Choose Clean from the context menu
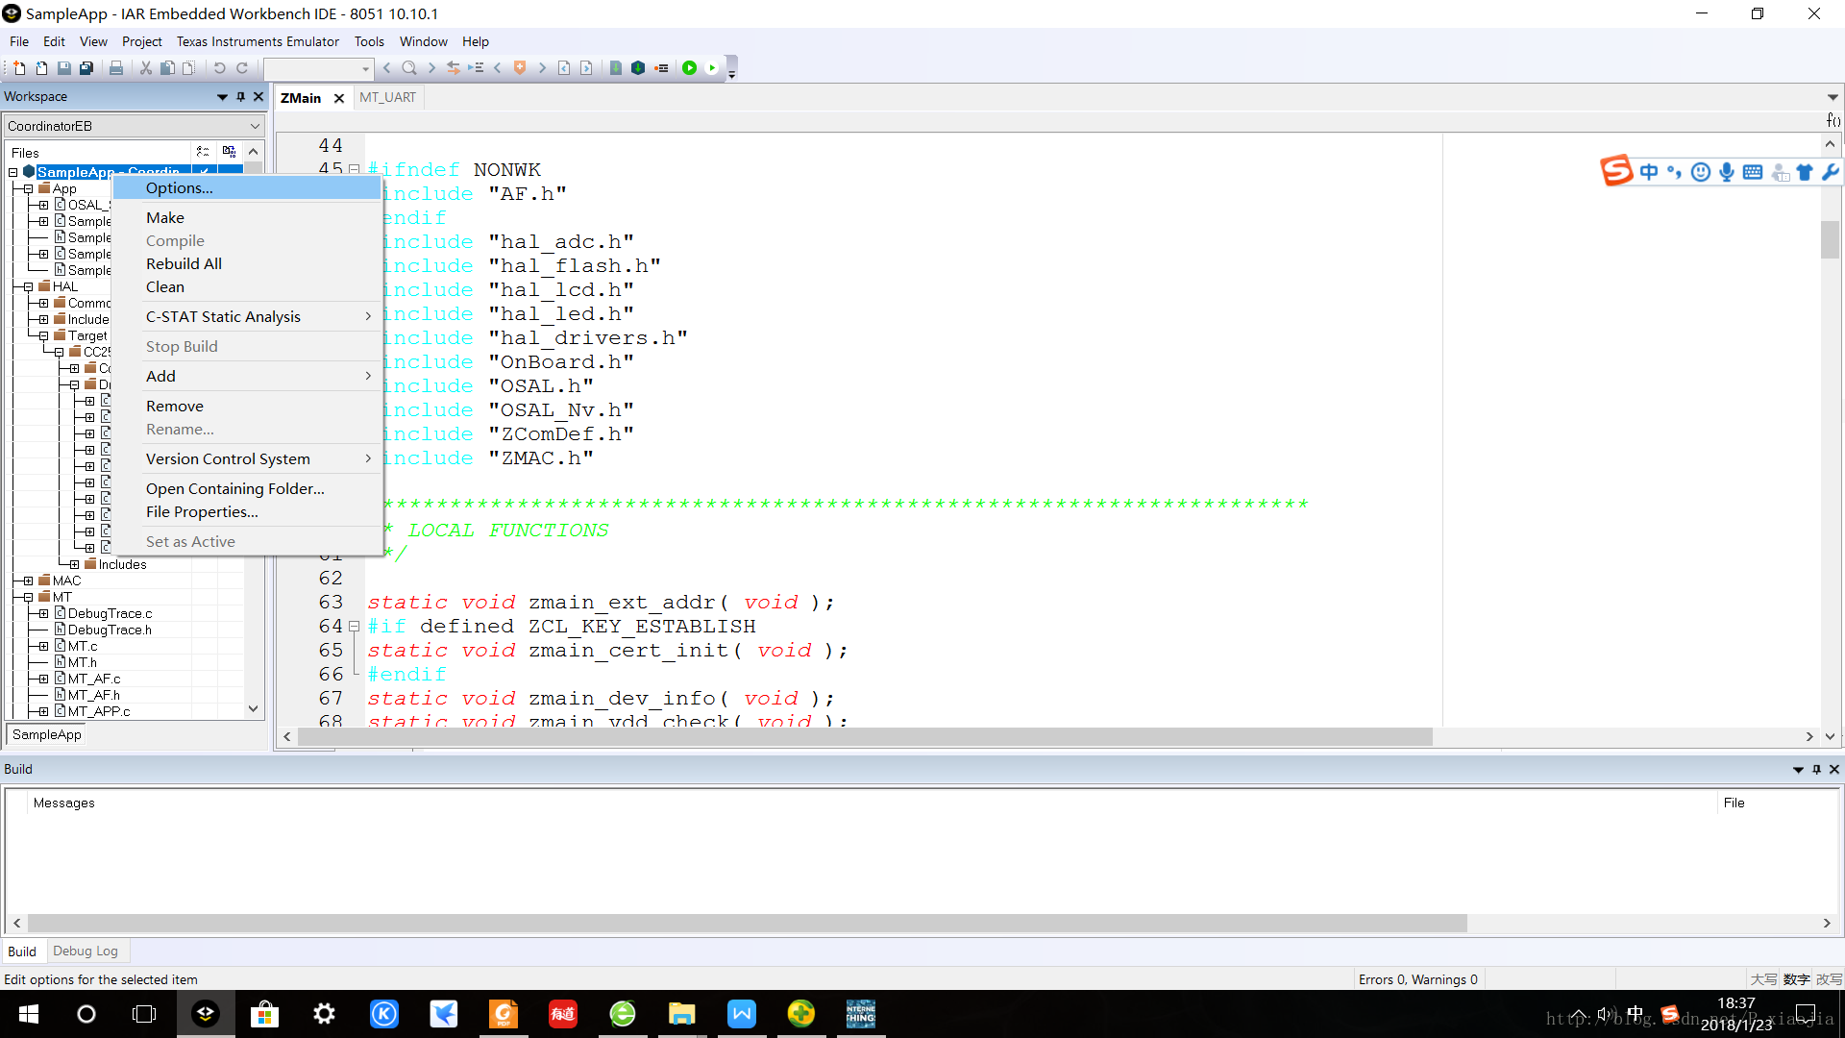 247,287
